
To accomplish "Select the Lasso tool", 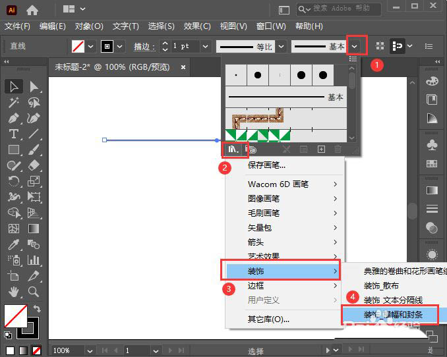I will (34, 102).
